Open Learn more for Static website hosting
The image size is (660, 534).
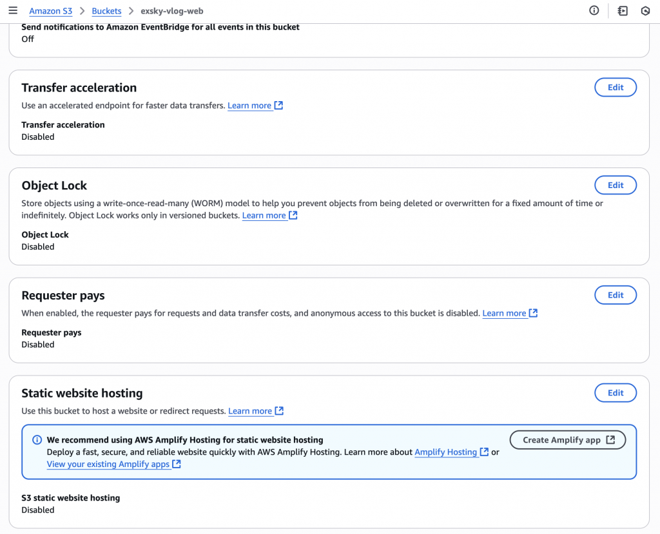(x=250, y=411)
